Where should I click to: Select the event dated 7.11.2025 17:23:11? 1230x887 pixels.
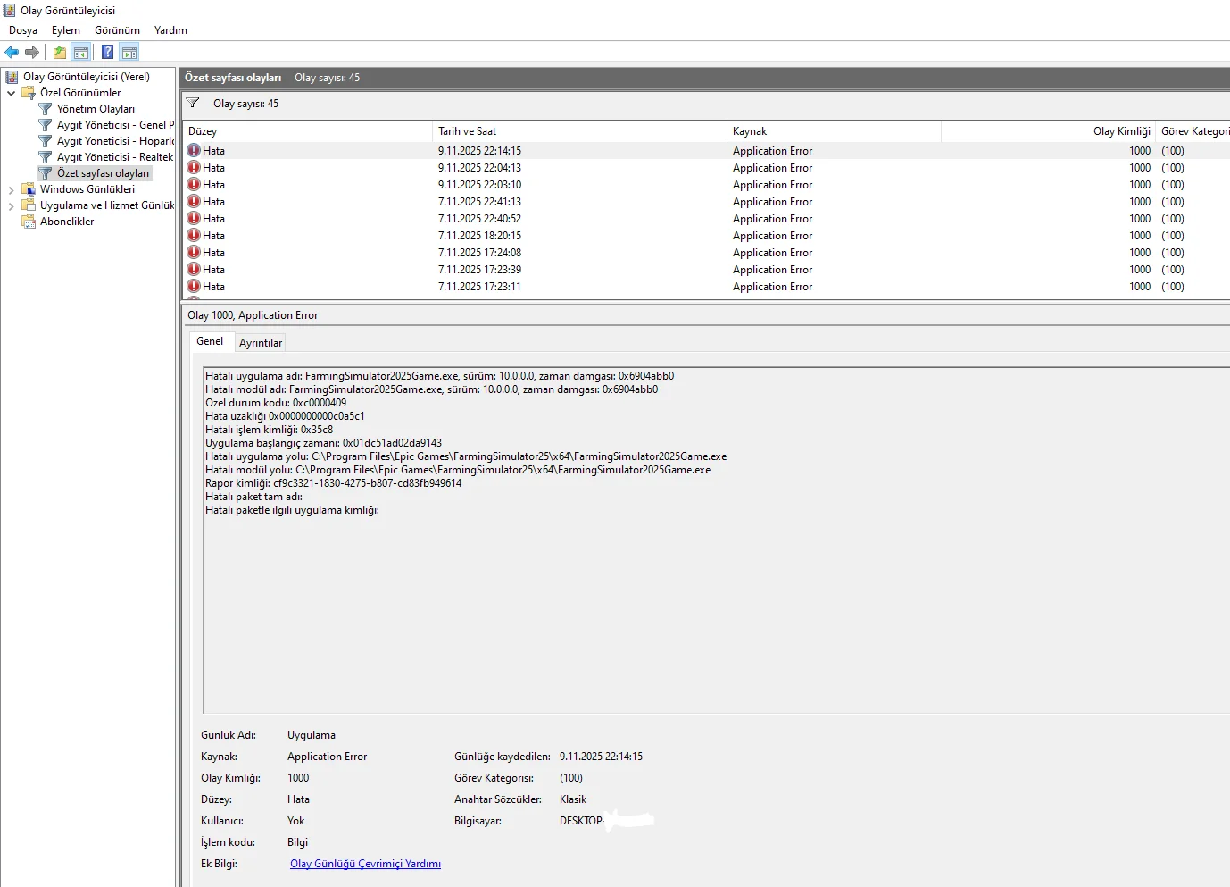706,287
